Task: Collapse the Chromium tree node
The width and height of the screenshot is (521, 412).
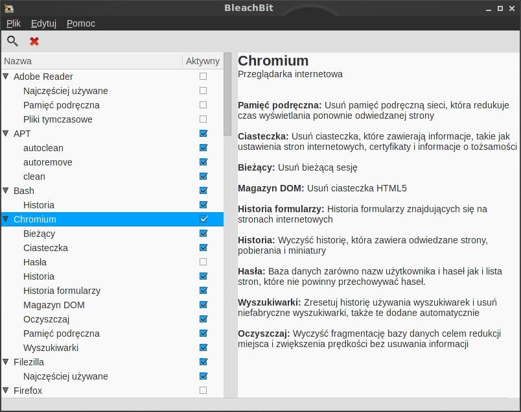Action: pyautogui.click(x=6, y=219)
